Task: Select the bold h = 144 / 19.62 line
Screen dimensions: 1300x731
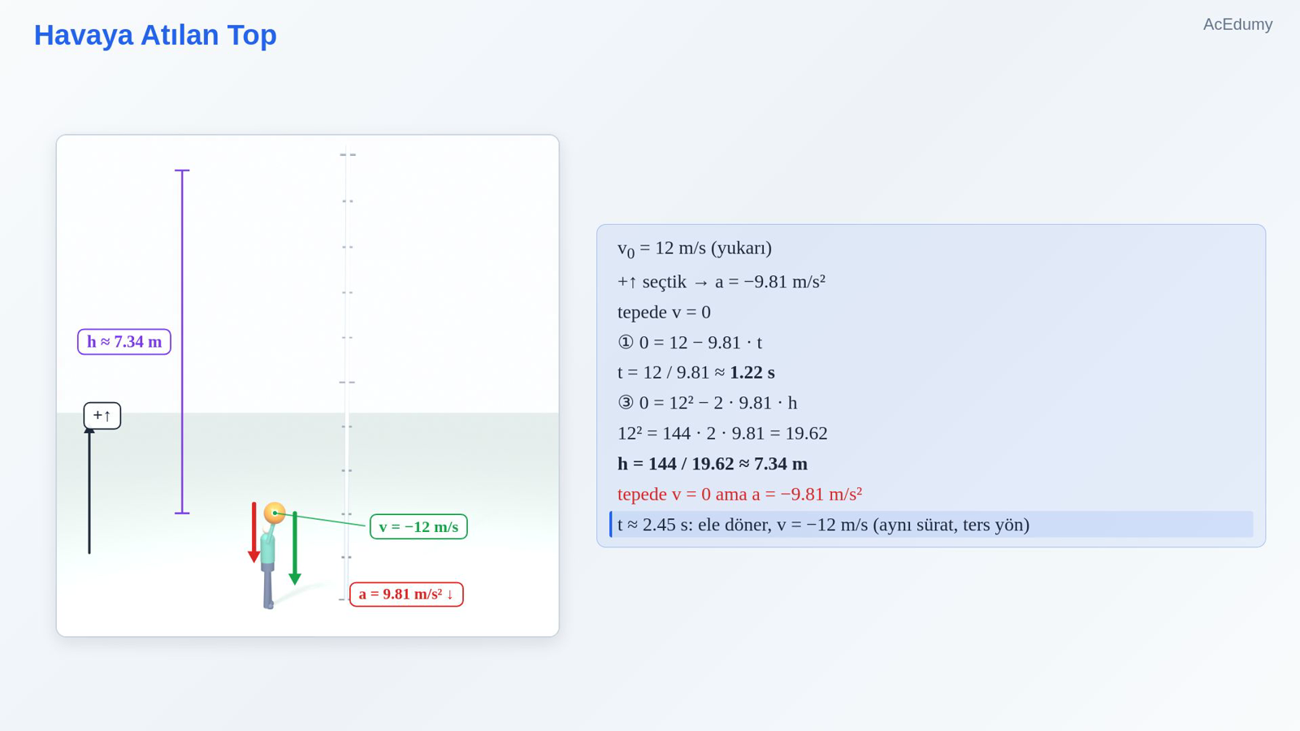Action: point(713,464)
